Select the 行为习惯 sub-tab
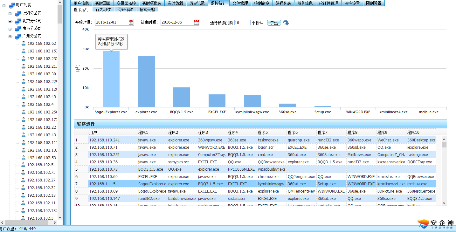The image size is (456, 232). 103,10
